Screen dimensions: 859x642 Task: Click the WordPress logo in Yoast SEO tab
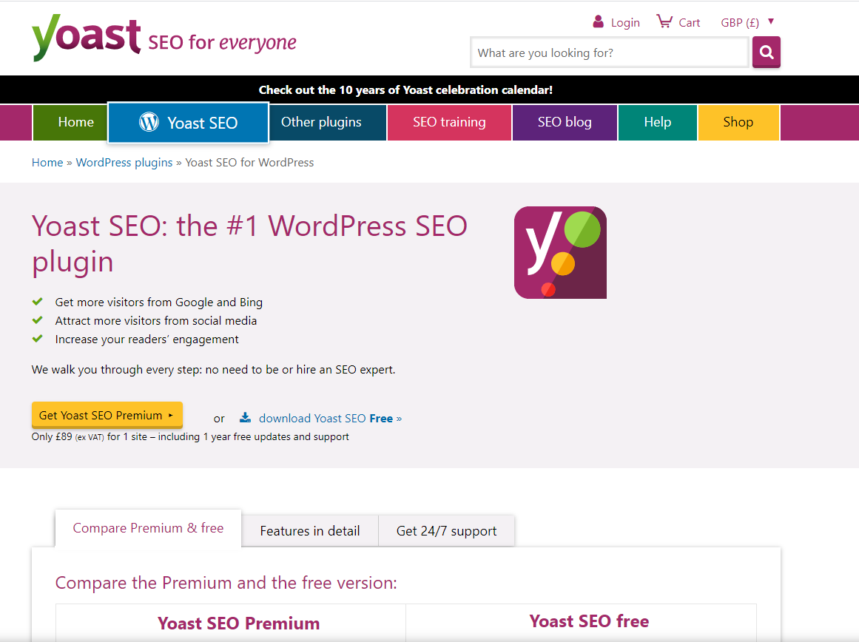(149, 121)
